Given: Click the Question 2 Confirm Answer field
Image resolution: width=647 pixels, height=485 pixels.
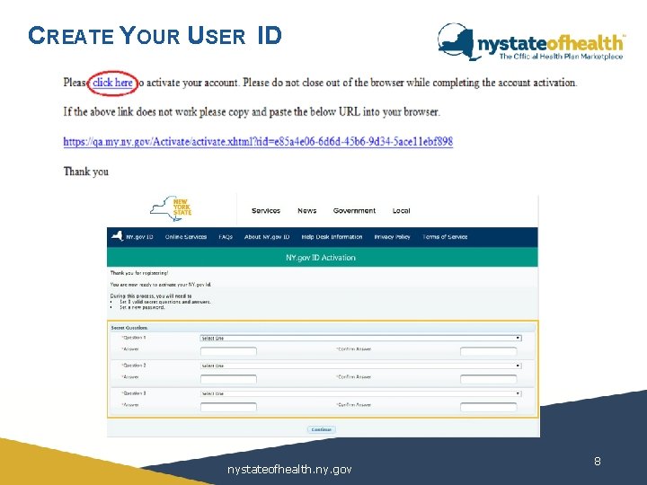Looking at the screenshot, I should point(488,379).
